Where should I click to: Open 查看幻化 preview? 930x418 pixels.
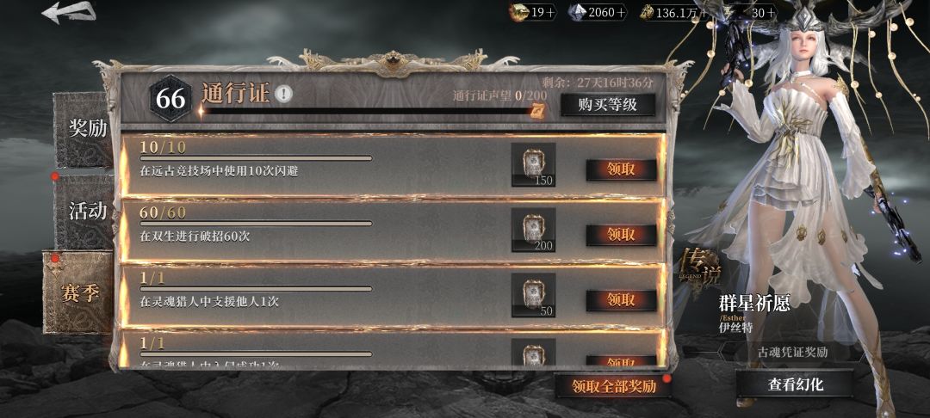tap(795, 384)
